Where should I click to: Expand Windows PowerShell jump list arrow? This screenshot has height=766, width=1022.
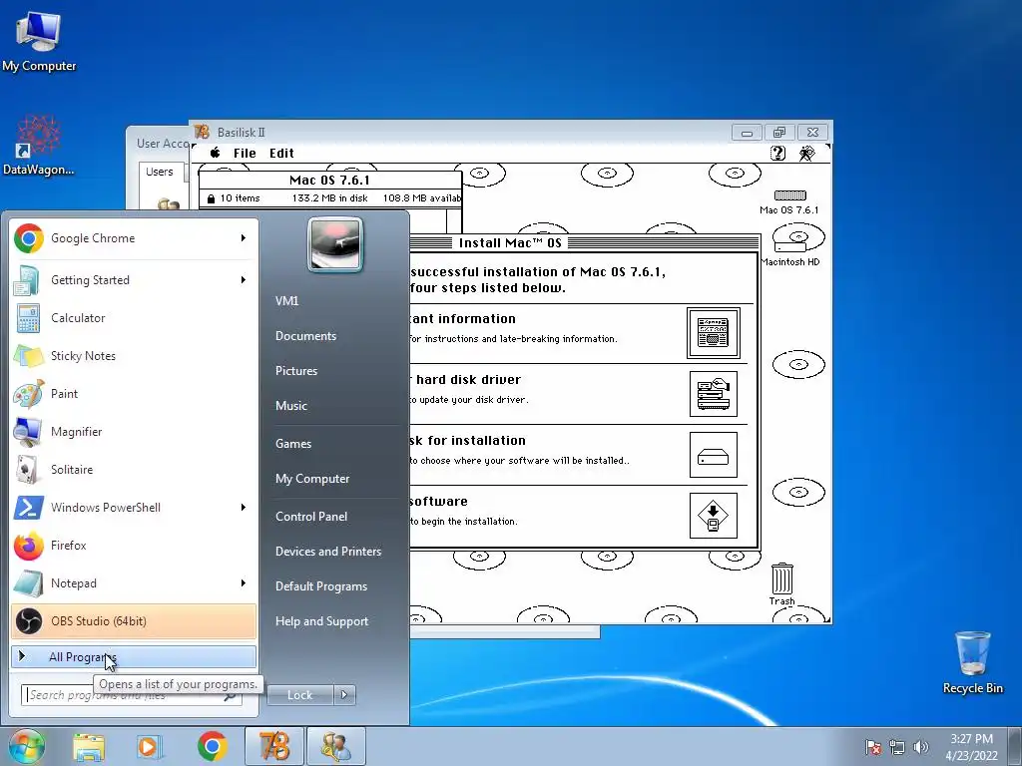pyautogui.click(x=244, y=508)
